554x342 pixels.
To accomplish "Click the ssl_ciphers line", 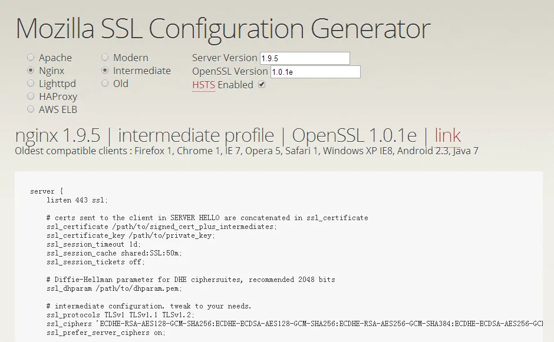I will (x=295, y=324).
